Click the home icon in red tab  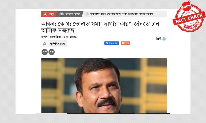(x=45, y=14)
